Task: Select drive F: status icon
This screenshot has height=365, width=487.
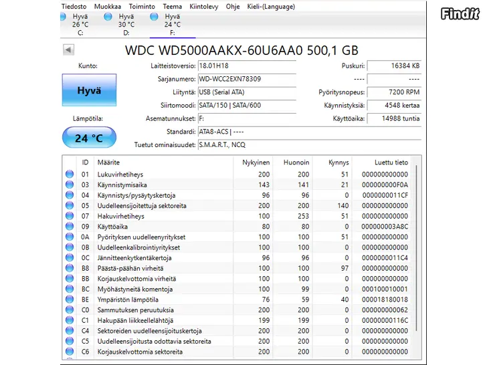Action: [155, 17]
